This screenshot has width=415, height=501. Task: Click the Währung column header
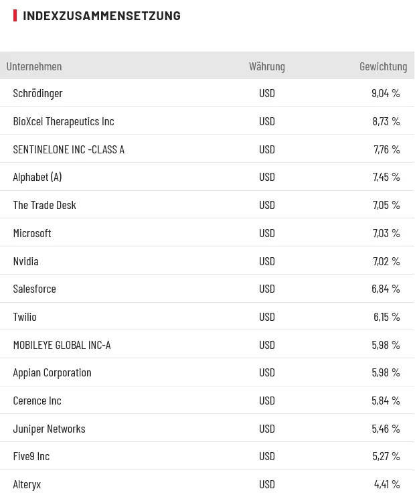[266, 66]
